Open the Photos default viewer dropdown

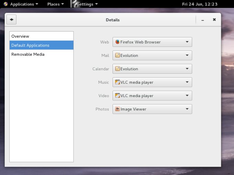tap(152, 109)
